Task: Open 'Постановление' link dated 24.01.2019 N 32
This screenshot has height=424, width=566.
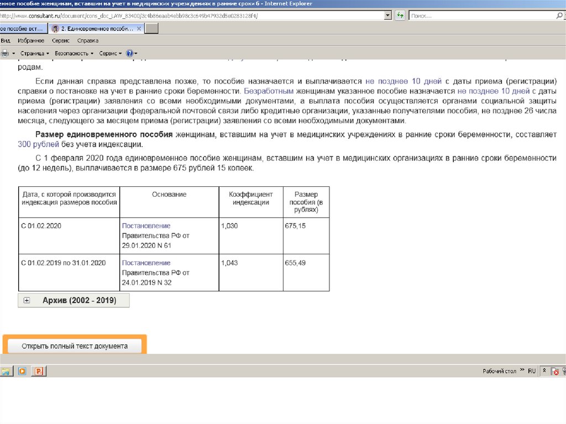Action: click(x=146, y=263)
